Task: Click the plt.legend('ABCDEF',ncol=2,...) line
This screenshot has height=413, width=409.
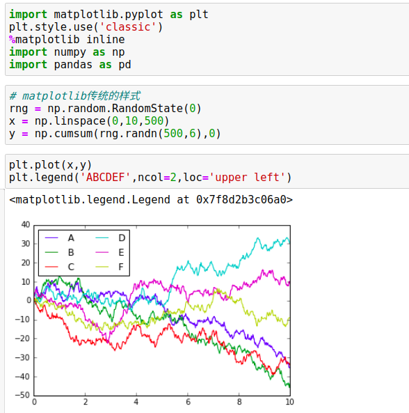Action: [150, 178]
